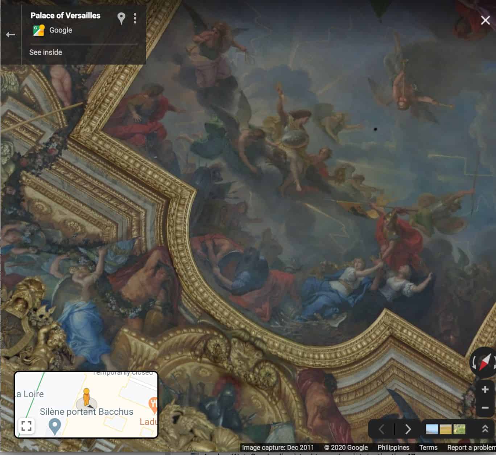Click the Google contributor name
The width and height of the screenshot is (496, 455).
61,30
